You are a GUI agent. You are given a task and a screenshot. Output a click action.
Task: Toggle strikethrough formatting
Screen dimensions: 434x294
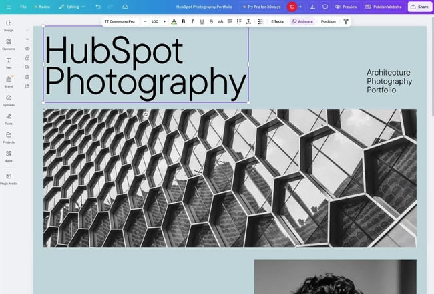(x=211, y=21)
